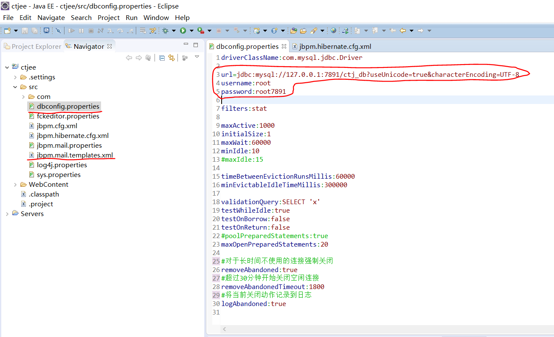Click the Suspend debug icon

click(x=81, y=31)
